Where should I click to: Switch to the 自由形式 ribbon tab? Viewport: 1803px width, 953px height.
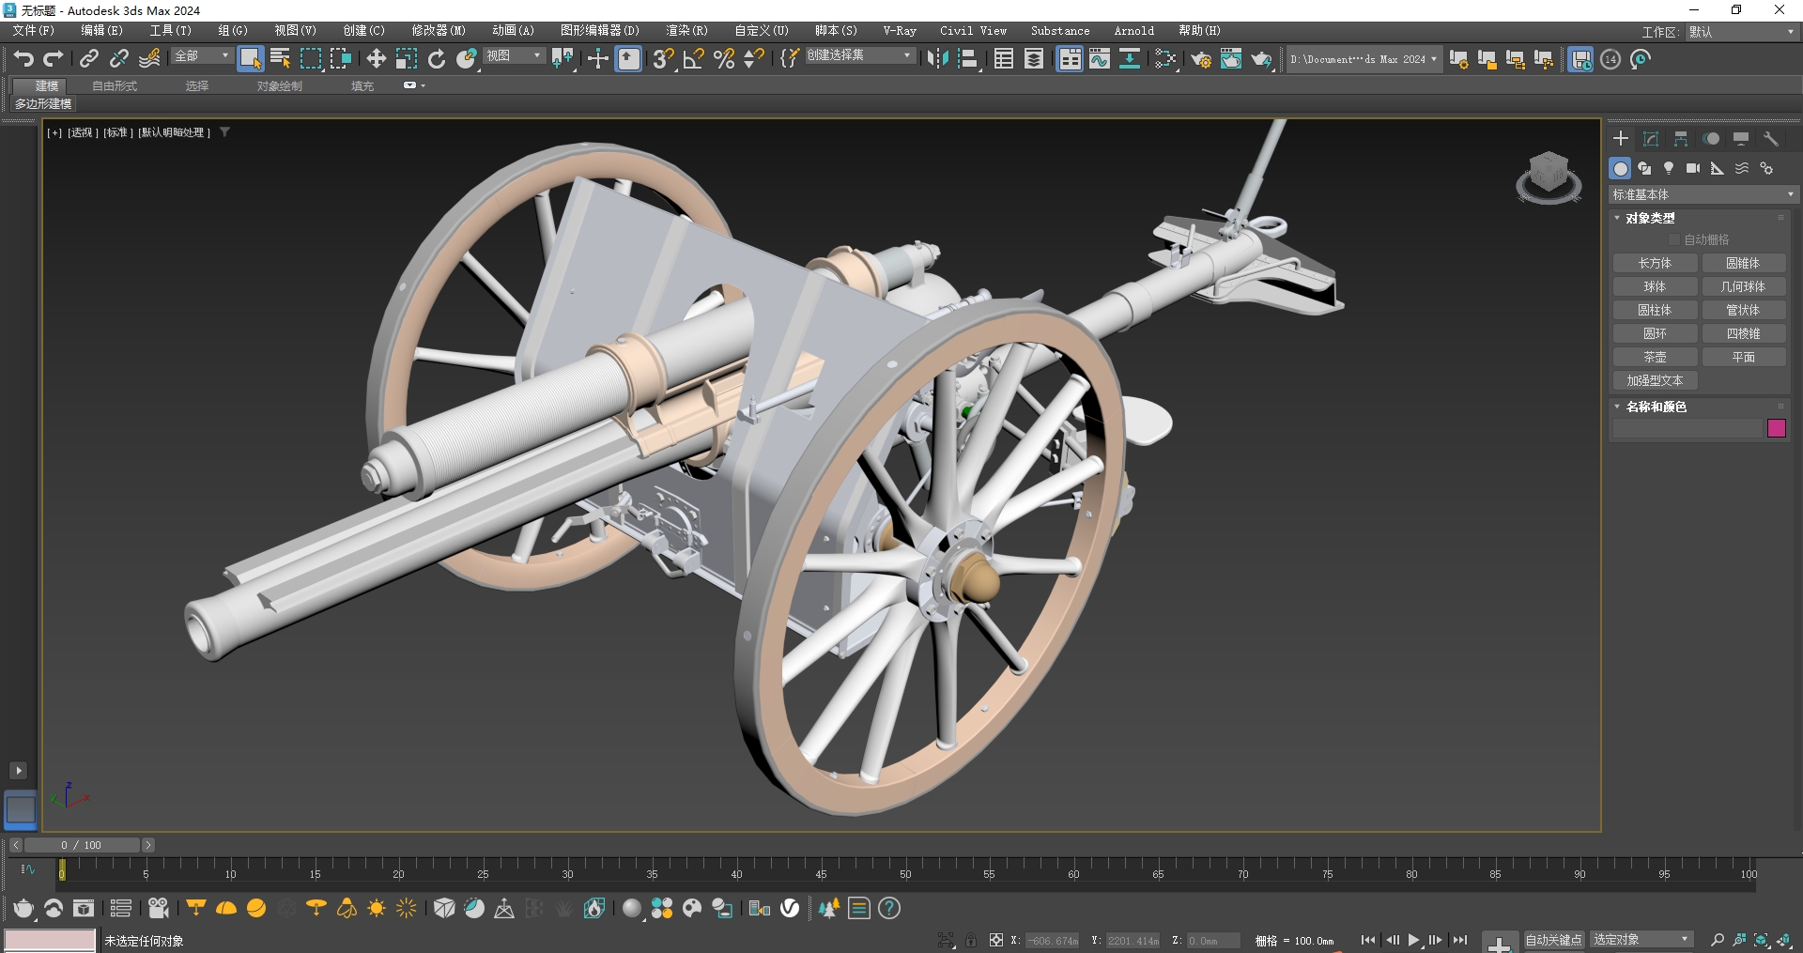[115, 85]
